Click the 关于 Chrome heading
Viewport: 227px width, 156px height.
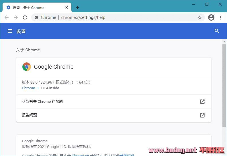pos(28,50)
